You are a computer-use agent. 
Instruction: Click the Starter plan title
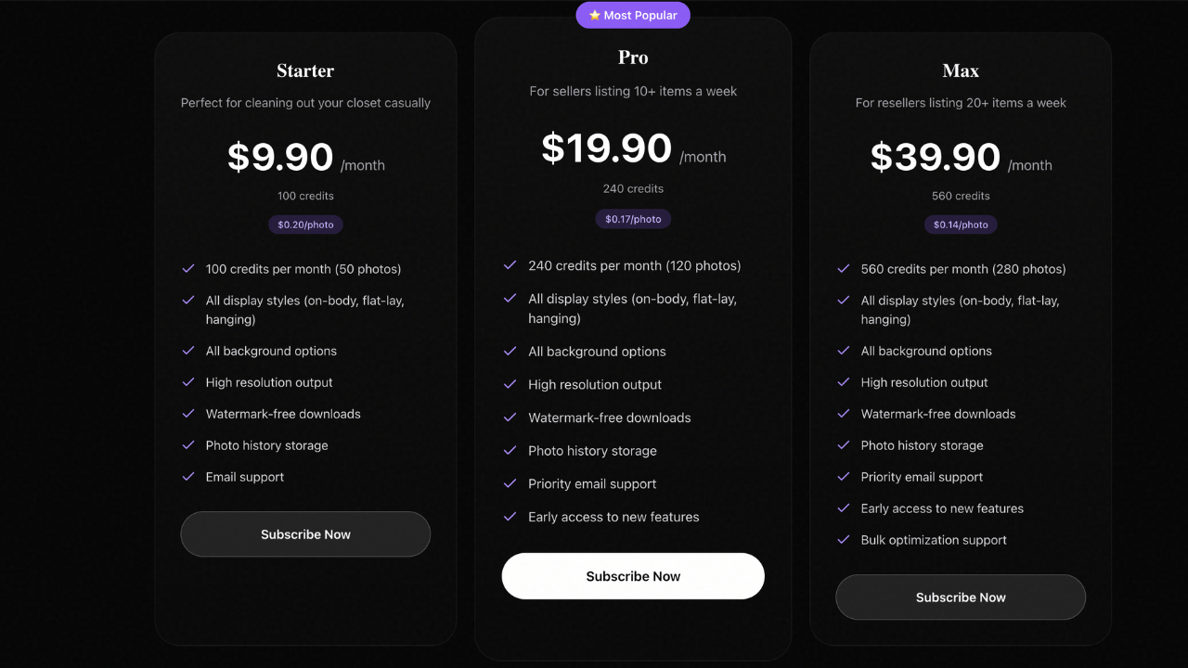[x=305, y=71]
